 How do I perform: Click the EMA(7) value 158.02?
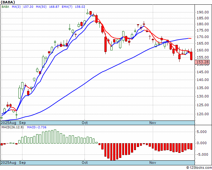coord(80,7)
